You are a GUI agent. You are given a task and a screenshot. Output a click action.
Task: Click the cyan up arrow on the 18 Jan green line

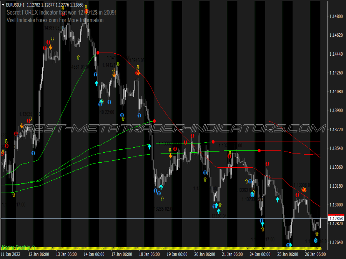coord(150,146)
